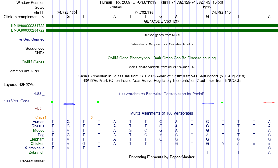Click the RefSeq Curated track label
The width and height of the screenshot is (278, 168).
point(31,39)
